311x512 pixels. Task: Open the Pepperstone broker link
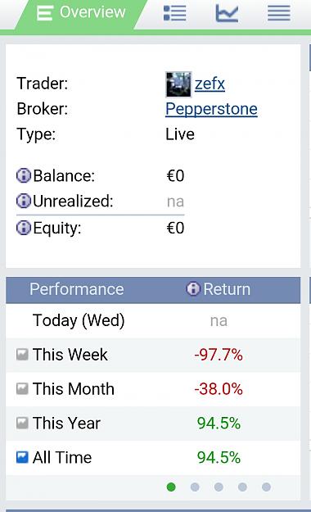coord(211,109)
